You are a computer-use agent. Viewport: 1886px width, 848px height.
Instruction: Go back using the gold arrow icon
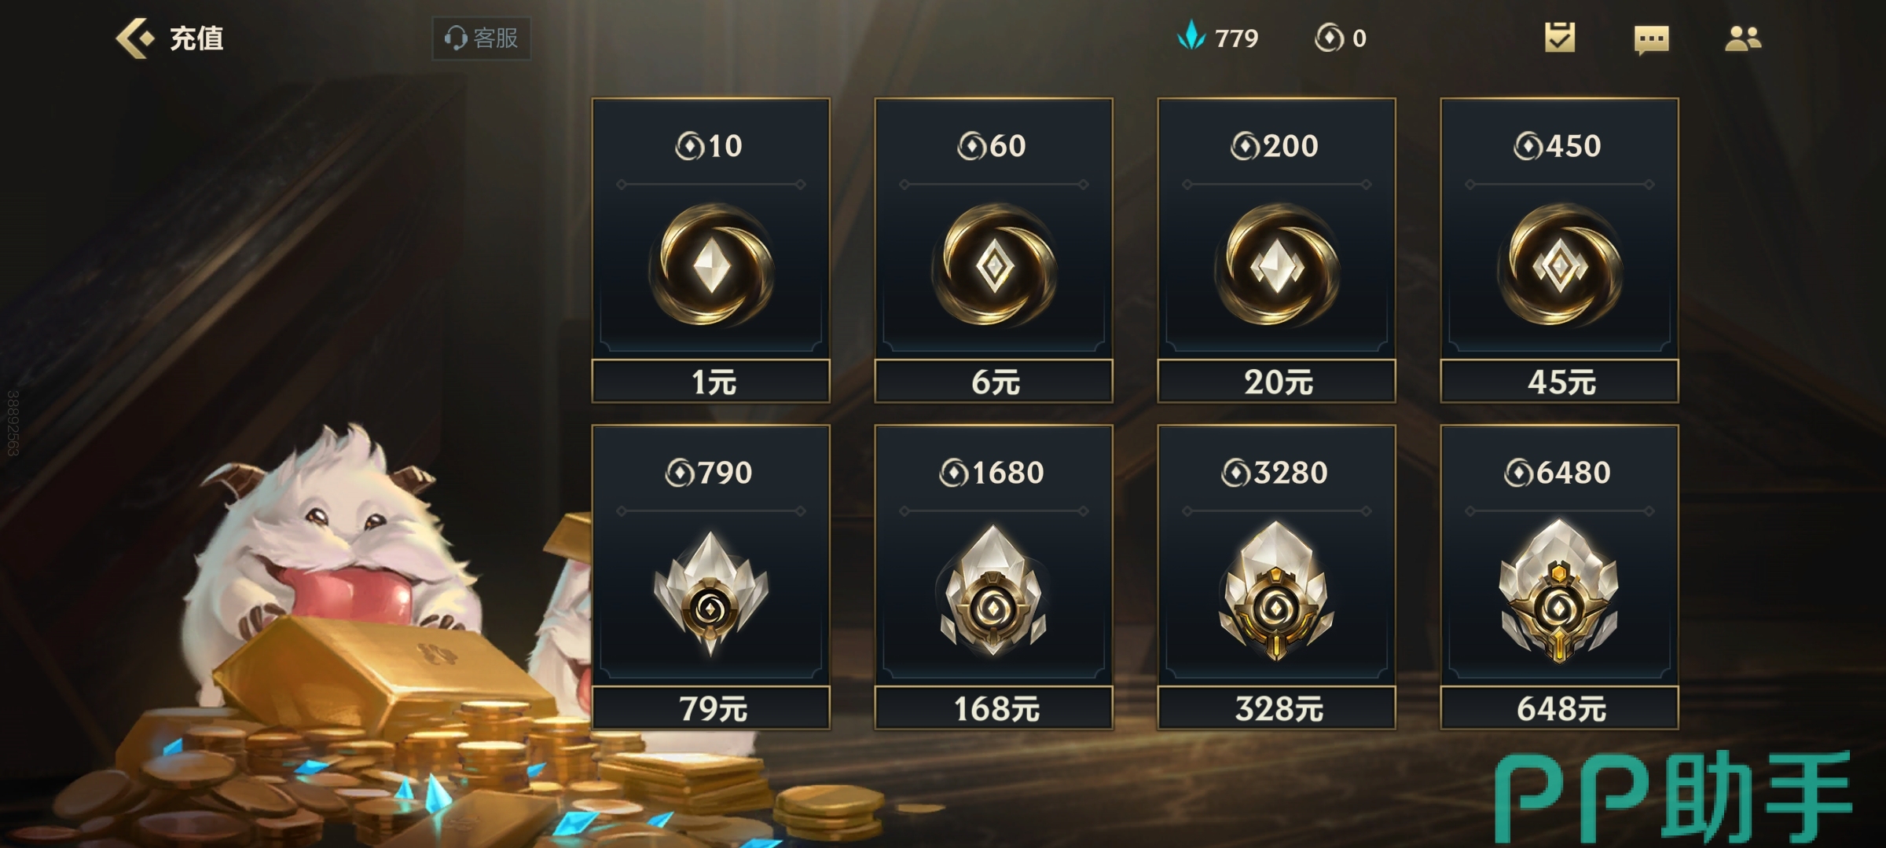pos(134,38)
